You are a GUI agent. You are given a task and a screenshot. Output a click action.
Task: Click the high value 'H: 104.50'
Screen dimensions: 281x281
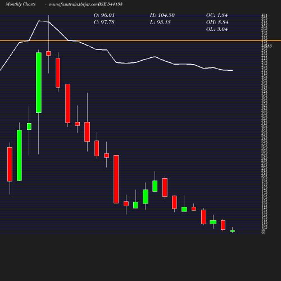coord(162,15)
